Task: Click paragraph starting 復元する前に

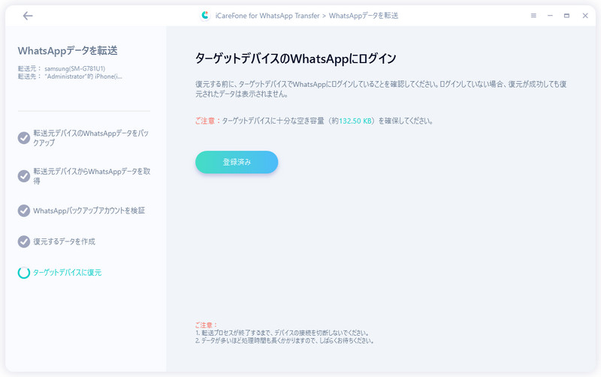Action: coord(381,89)
